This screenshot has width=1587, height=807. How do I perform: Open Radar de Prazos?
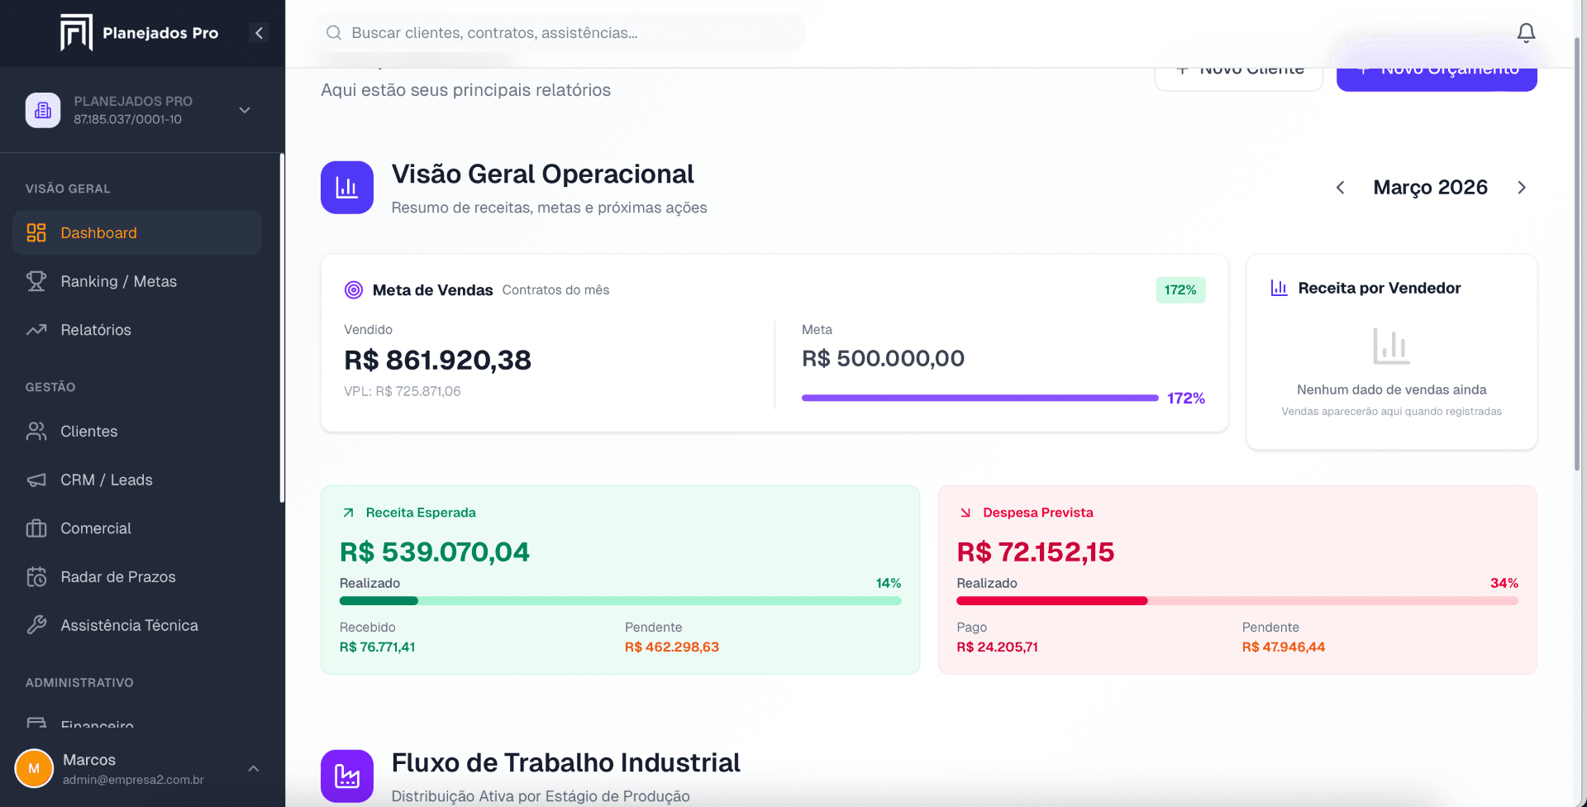[x=137, y=576]
